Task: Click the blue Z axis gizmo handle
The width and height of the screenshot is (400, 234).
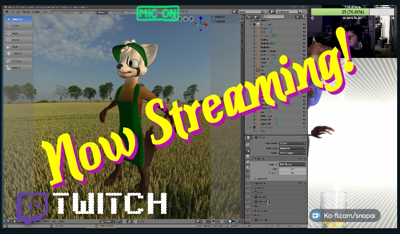Action: pos(201,18)
